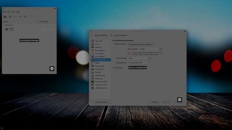Select Channel spice in the hardware list
232x130 pixels.
pos(101,75)
